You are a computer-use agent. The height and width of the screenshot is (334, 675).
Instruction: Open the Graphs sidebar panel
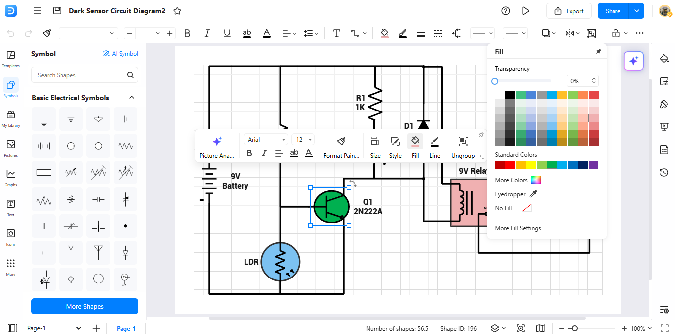11,178
